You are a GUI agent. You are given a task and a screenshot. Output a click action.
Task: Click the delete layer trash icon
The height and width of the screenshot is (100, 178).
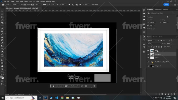tap(174, 94)
